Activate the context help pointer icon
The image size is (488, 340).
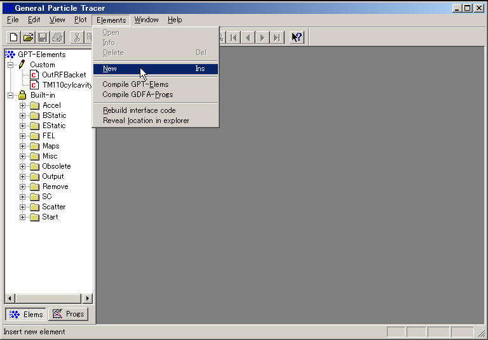[x=297, y=37]
